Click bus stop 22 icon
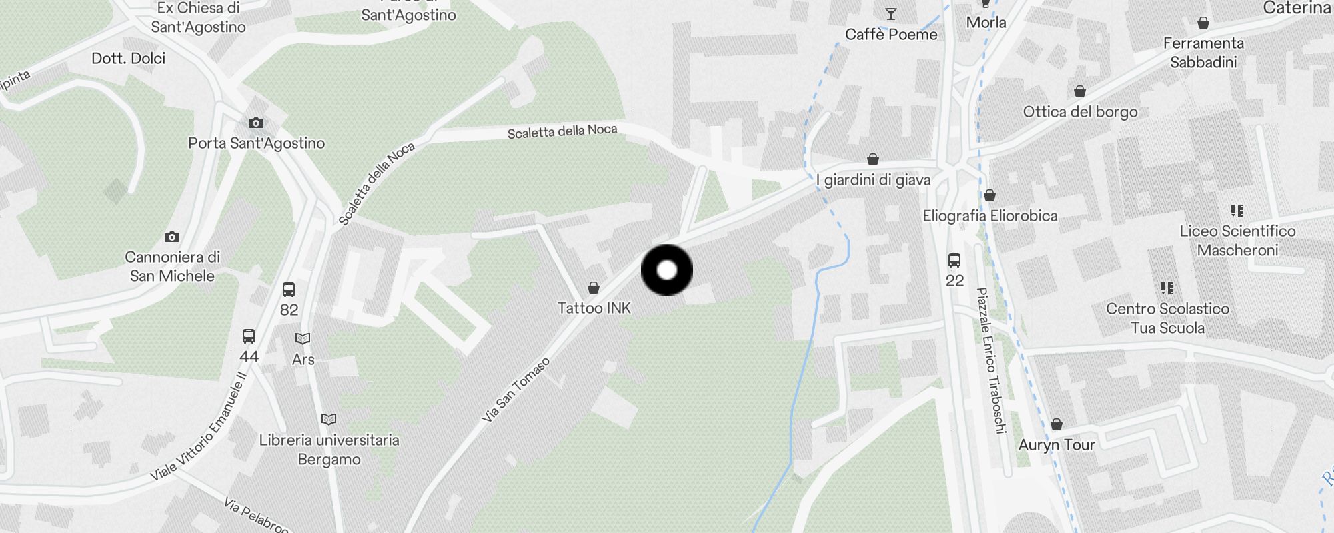Viewport: 1334px width, 533px height. (954, 261)
